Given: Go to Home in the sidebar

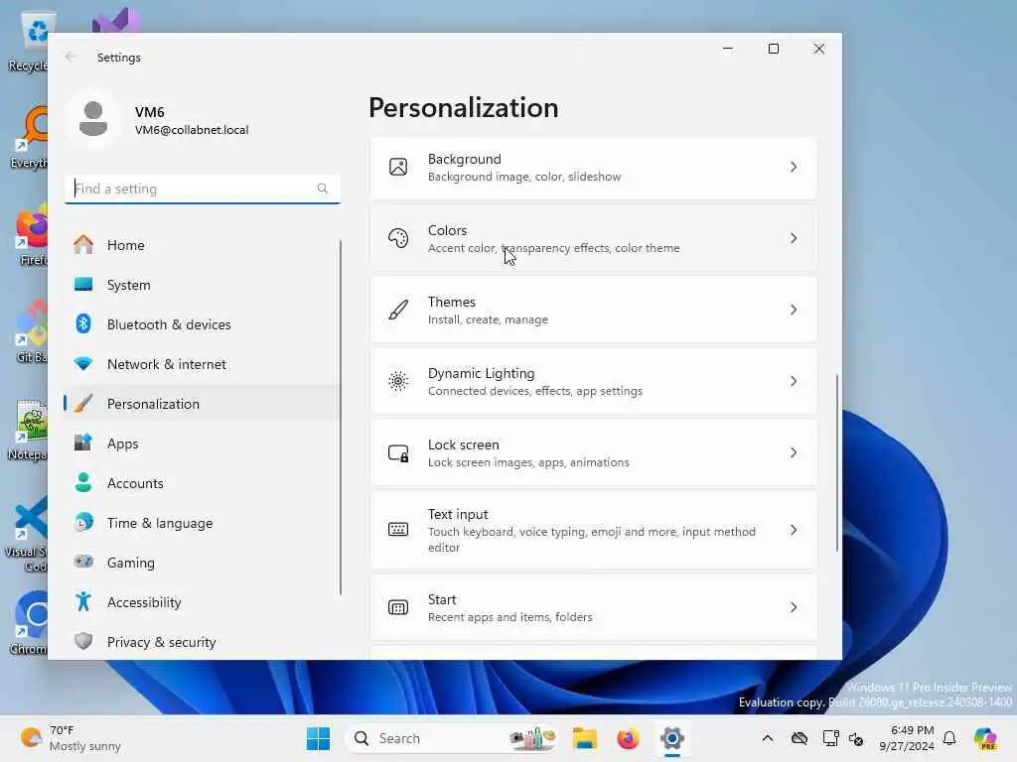Looking at the screenshot, I should (202, 245).
